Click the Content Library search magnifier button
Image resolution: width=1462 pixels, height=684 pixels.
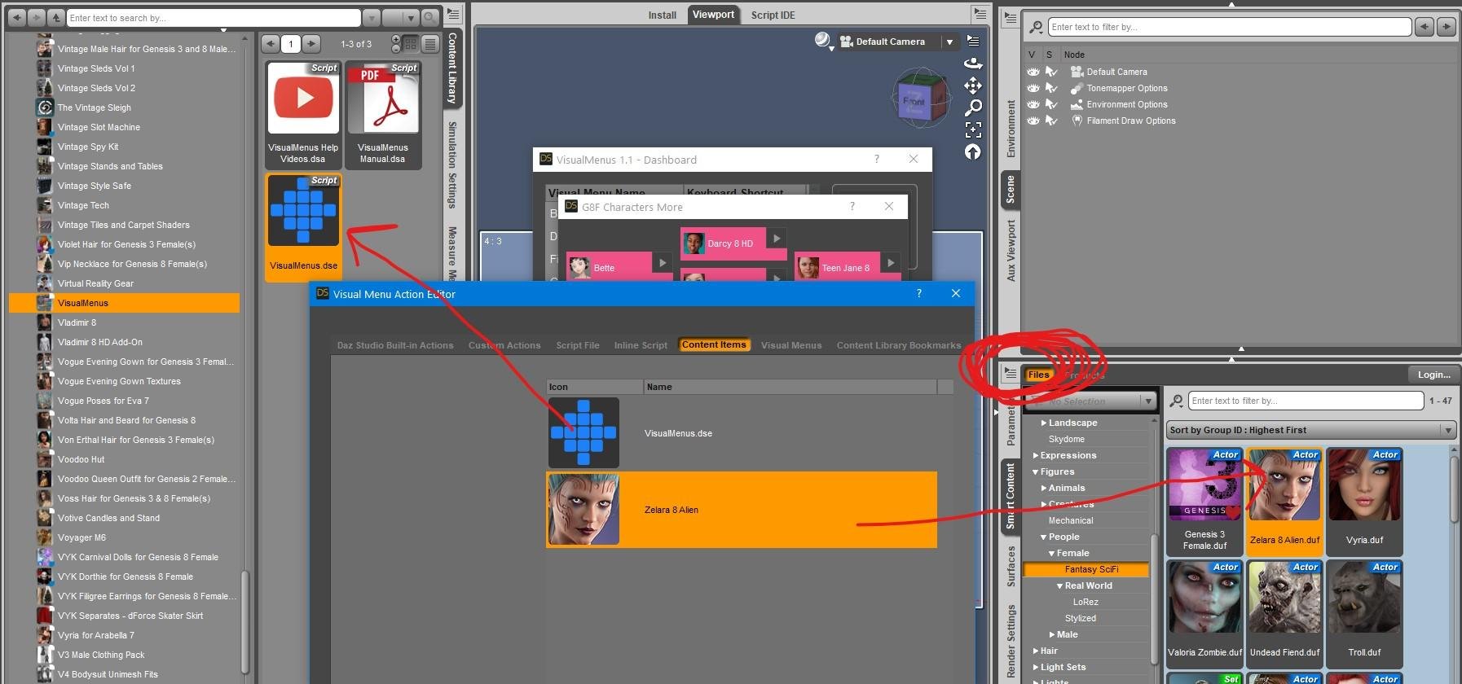(430, 17)
